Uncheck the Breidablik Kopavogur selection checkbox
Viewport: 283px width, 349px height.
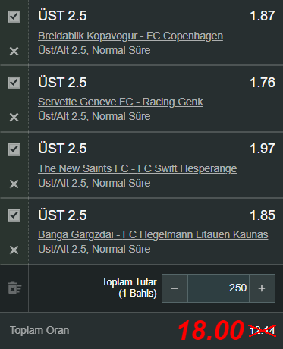click(x=14, y=17)
